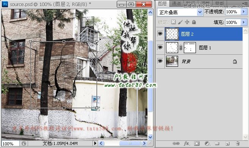Open status bar info options triangle
Viewport: 249px width, 148px height.
pos(95,143)
